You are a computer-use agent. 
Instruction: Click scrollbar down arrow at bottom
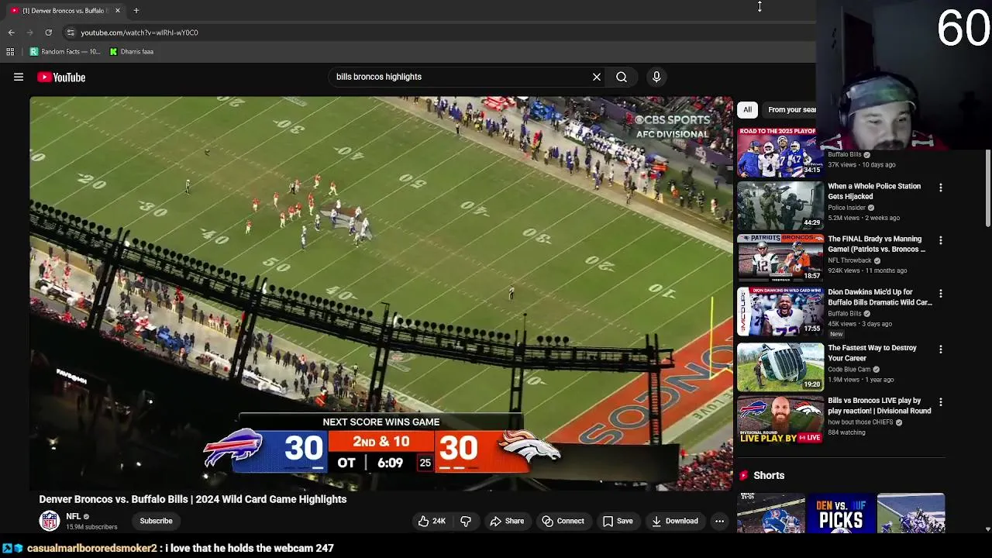pos(988,529)
